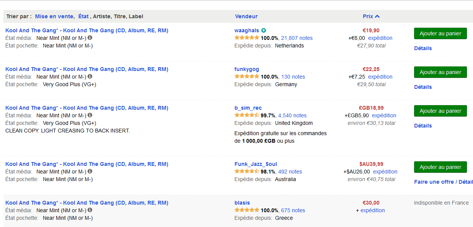
Task: Click media condition info icon for blasis listing
Action: click(90, 210)
